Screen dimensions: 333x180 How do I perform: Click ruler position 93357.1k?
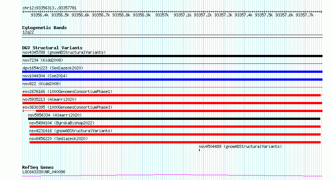pos(183,15)
